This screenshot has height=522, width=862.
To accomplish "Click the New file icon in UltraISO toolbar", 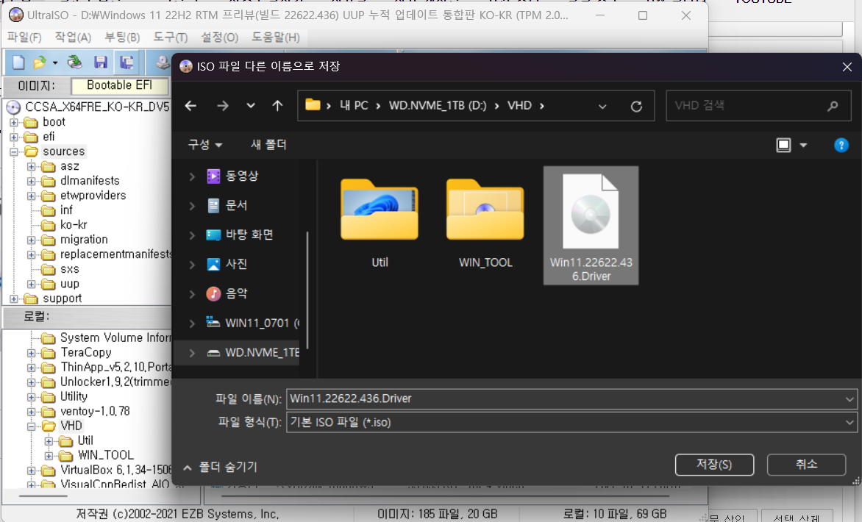I will point(18,62).
